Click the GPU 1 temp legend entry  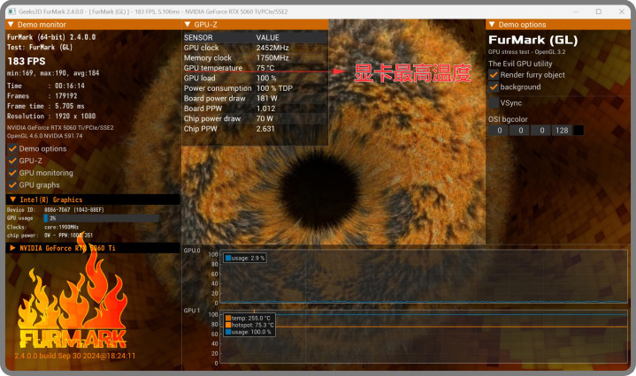[248, 318]
